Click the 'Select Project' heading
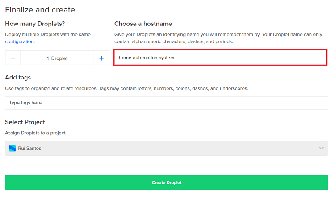The image size is (335, 199). point(25,122)
